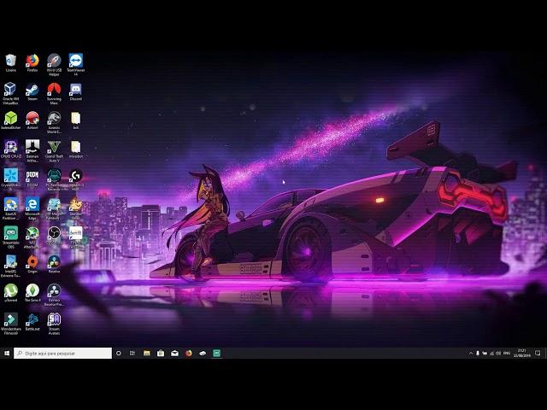Image resolution: width=547 pixels, height=410 pixels.
Task: Focus the 'Digite aqui para pesquisar' search box
Action: point(62,353)
